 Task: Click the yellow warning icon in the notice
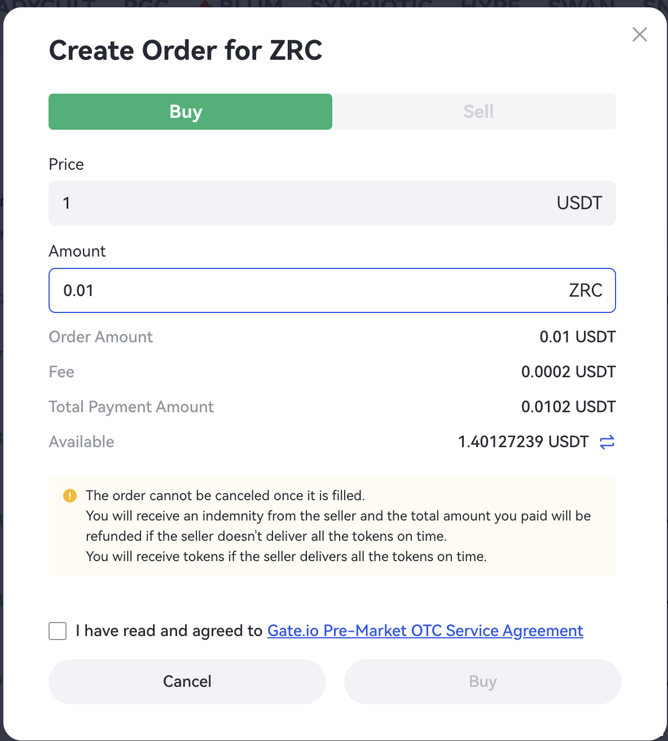tap(70, 496)
